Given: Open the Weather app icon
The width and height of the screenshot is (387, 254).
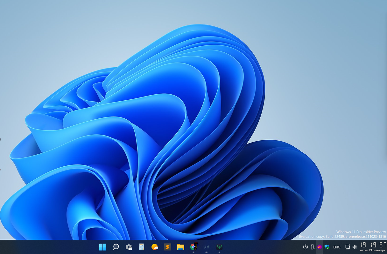Looking at the screenshot, I should pos(155,247).
